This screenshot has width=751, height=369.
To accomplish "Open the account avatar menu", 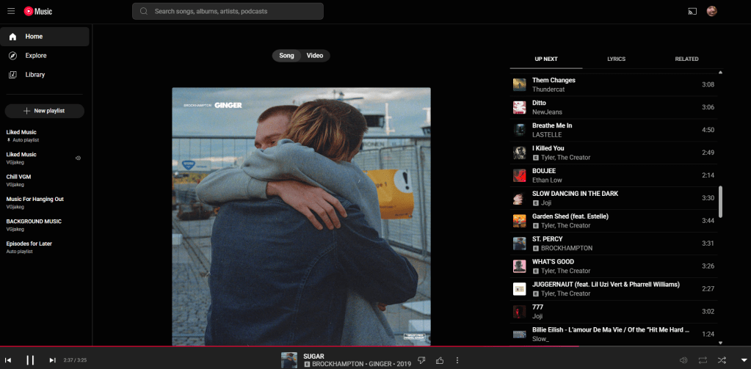I will click(711, 11).
